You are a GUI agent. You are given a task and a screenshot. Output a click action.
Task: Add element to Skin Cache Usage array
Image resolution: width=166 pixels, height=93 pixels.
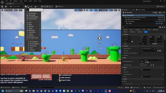coord(151,65)
